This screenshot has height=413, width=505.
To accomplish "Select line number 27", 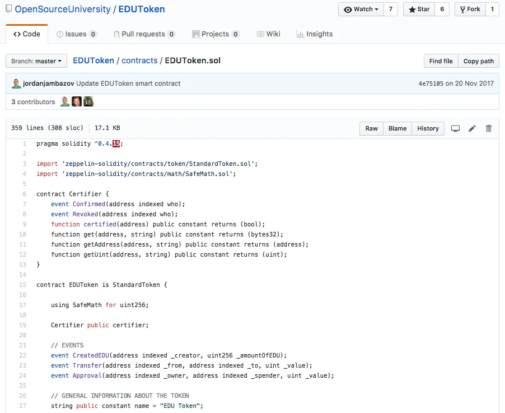I will coord(22,406).
